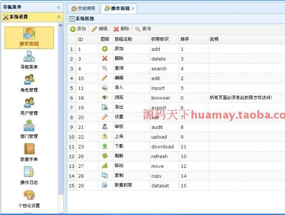Close the 操作按钮 tab

tap(133, 8)
